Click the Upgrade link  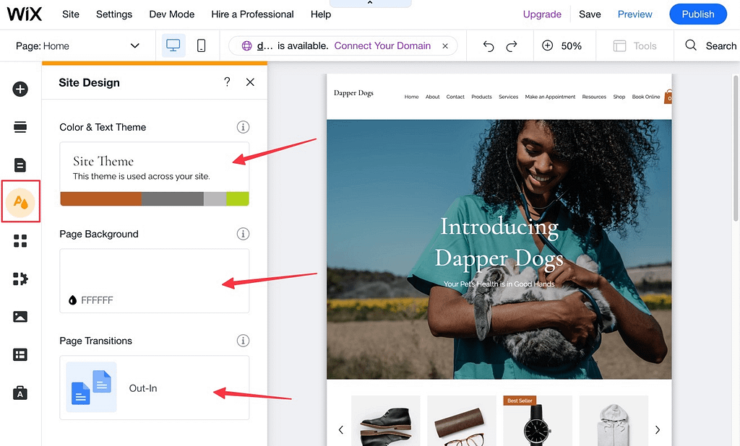(542, 14)
